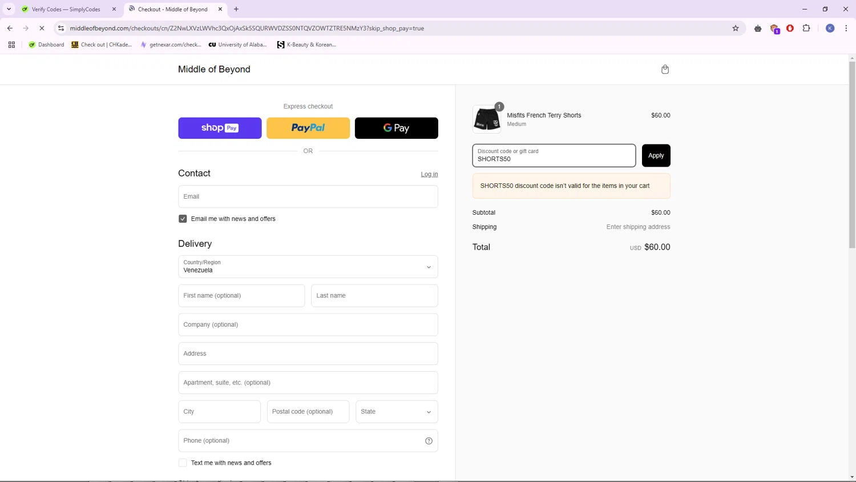Click the Misfits French Terry Shorts name
This screenshot has width=856, height=482.
[x=544, y=115]
